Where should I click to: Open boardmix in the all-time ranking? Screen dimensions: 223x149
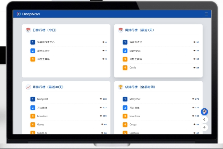[x=135, y=116]
